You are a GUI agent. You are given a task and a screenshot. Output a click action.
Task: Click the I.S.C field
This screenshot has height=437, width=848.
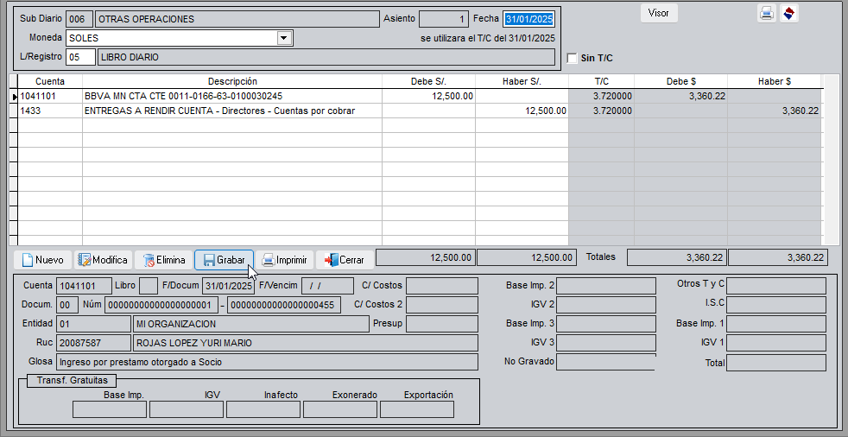pos(776,305)
